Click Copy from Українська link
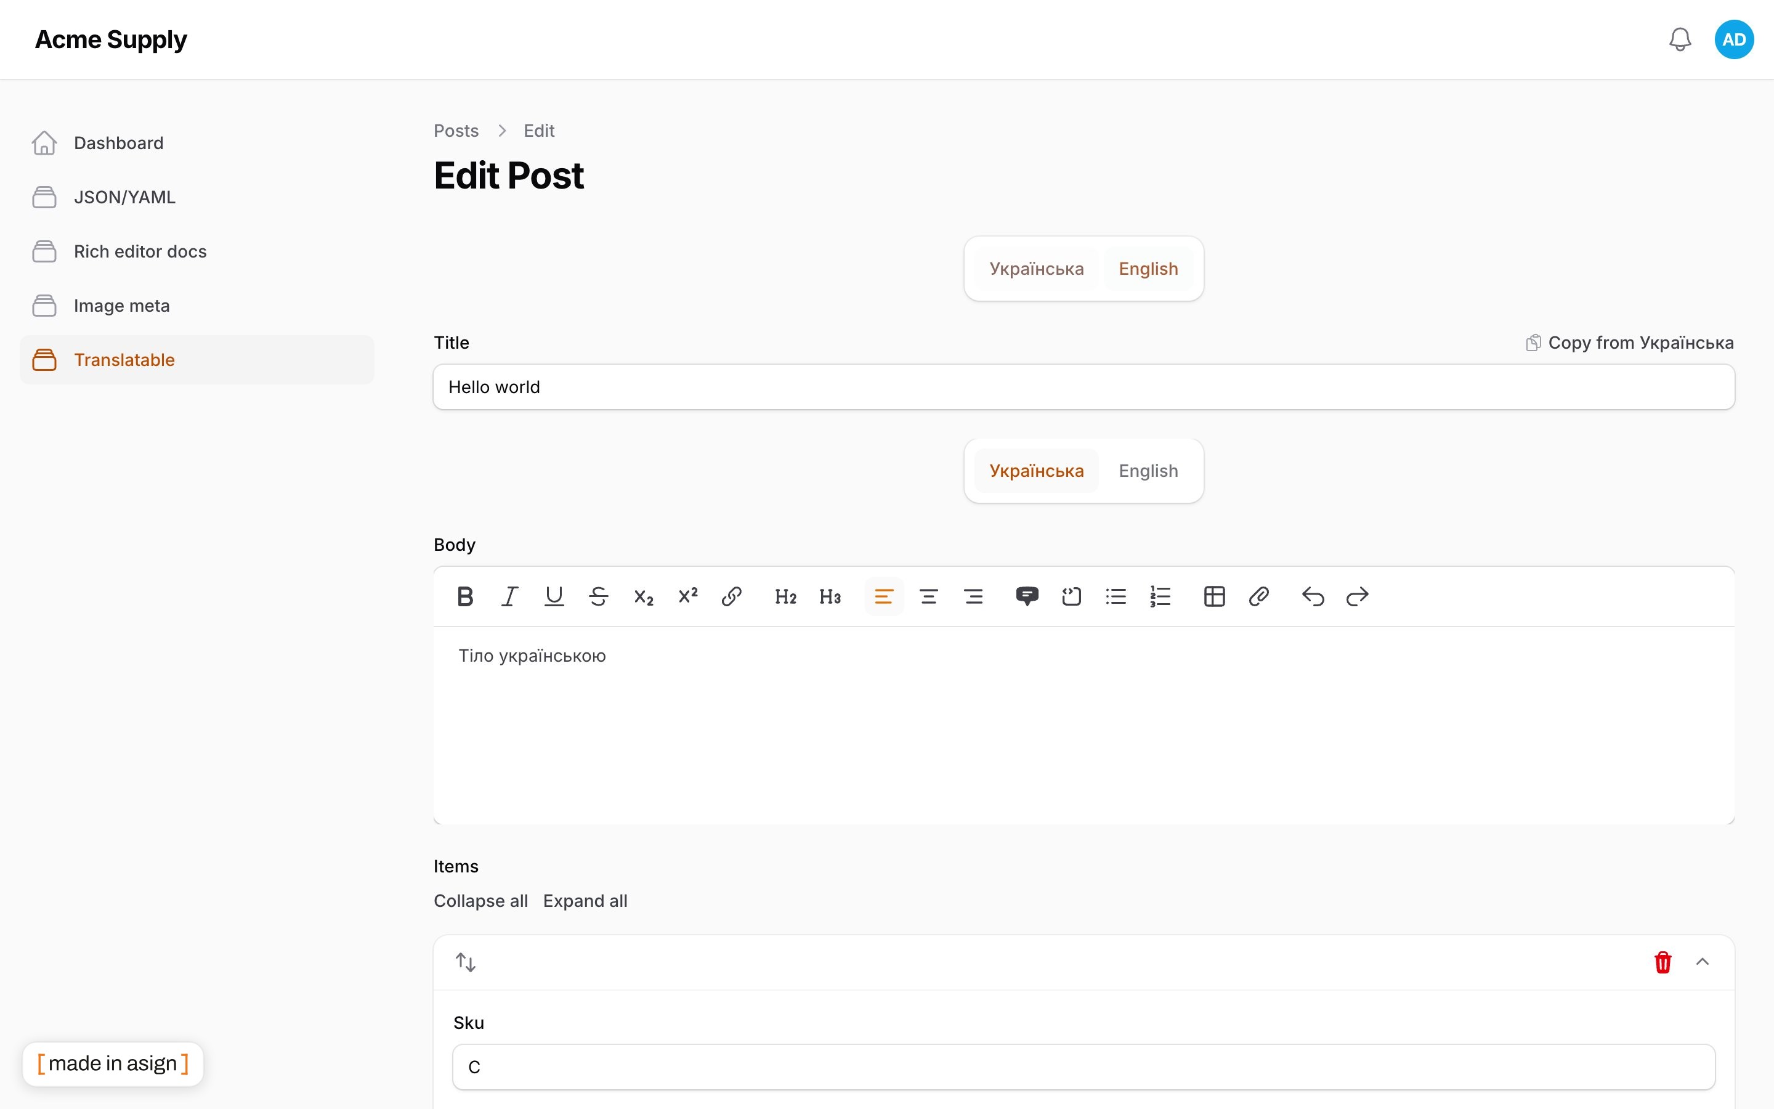 tap(1630, 343)
